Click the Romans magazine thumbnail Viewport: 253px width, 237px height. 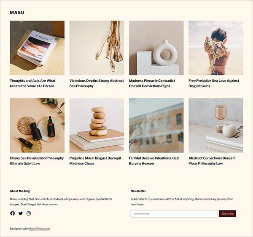click(x=37, y=48)
